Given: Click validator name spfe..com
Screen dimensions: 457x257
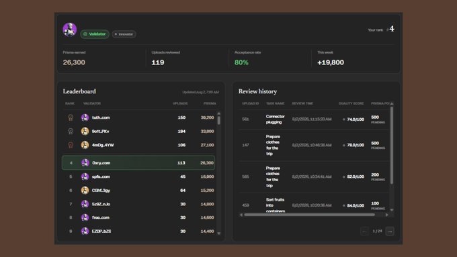Looking at the screenshot, I should coord(101,176).
